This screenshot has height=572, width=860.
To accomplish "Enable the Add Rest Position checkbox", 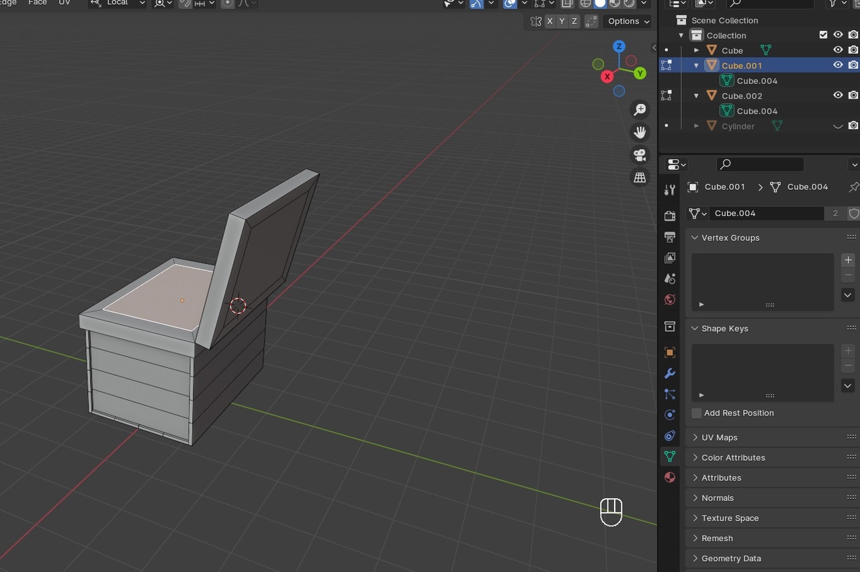I will 697,413.
